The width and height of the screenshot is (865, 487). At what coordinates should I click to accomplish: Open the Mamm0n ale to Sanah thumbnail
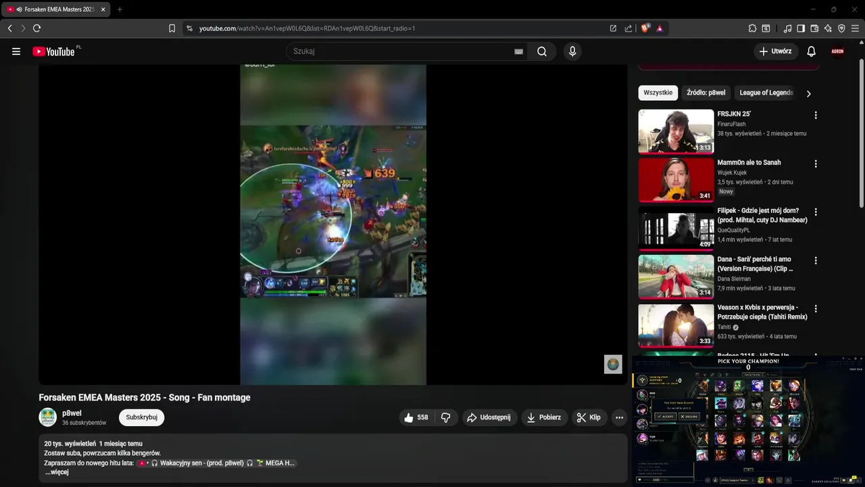pos(676,180)
